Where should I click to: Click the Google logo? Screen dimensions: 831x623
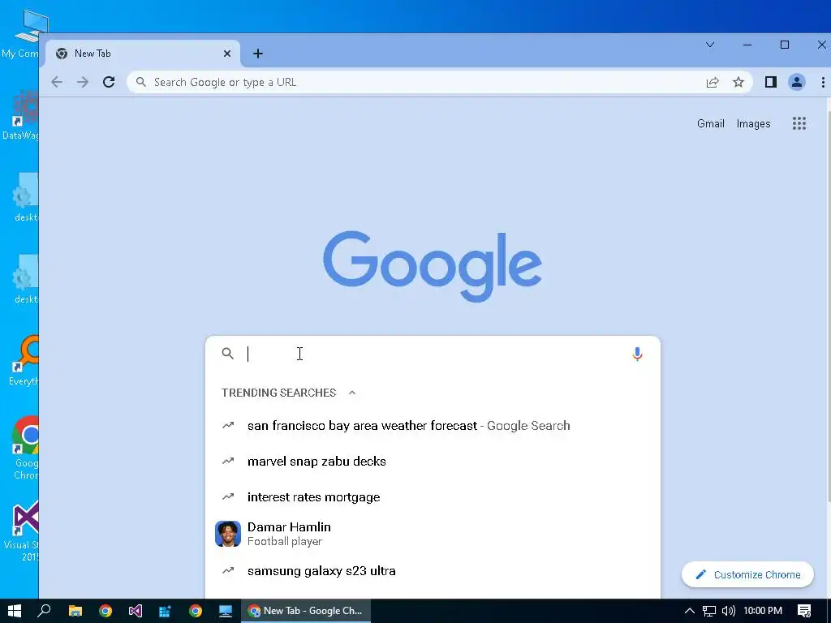pos(433,266)
